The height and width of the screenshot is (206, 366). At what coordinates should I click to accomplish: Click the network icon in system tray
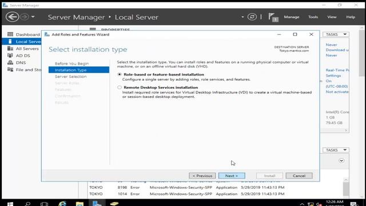311,204
